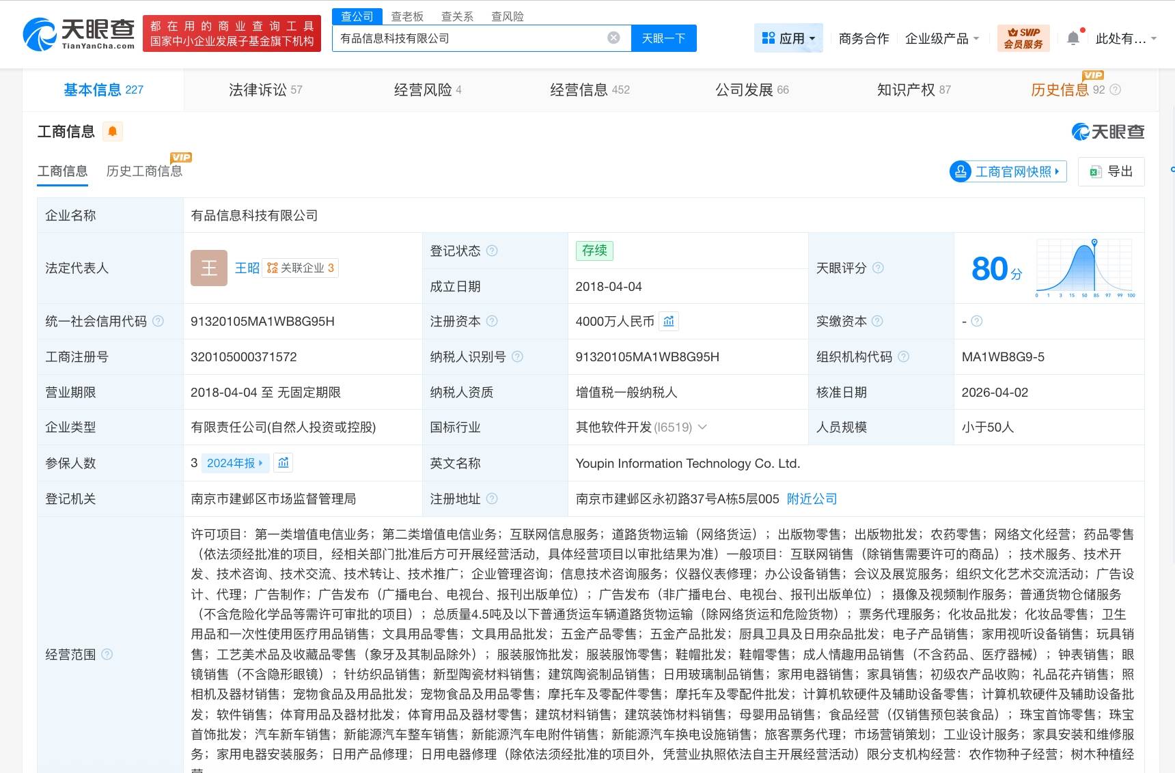点击搜索框中的清除(×)图标

click(x=613, y=38)
